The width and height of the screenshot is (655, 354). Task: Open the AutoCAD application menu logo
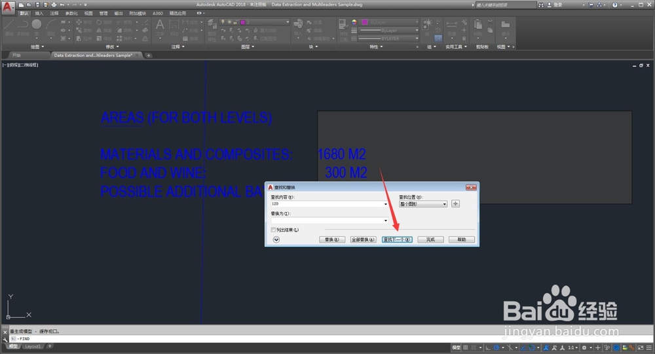[7, 7]
